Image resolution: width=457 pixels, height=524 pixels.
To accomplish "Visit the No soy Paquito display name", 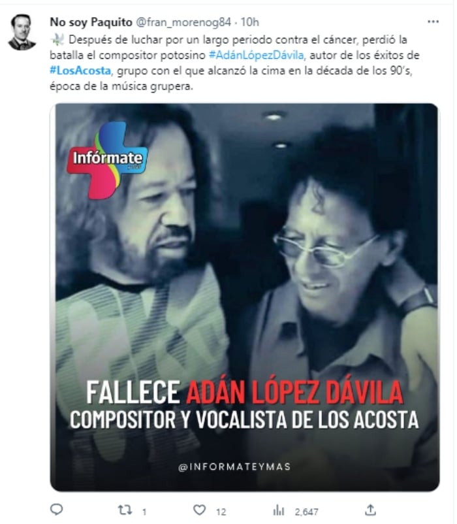I will [91, 22].
